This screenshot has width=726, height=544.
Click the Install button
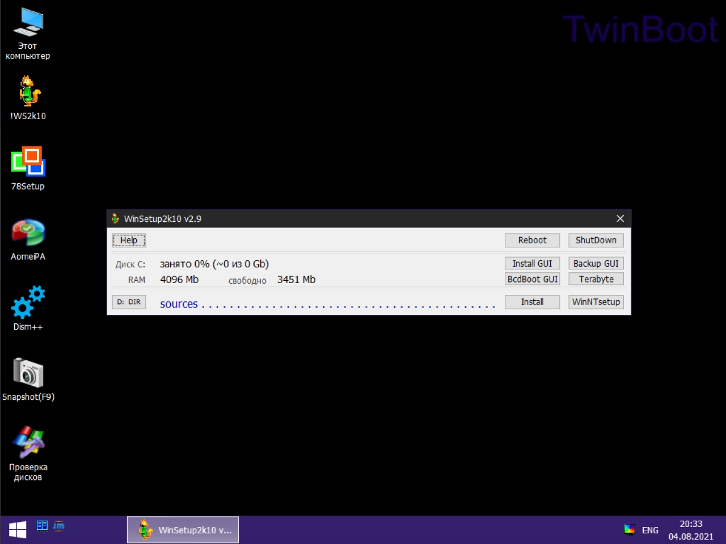(x=532, y=302)
